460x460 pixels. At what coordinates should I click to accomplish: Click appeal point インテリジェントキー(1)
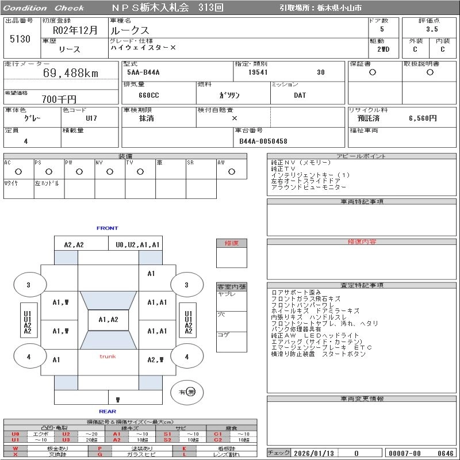point(310,175)
